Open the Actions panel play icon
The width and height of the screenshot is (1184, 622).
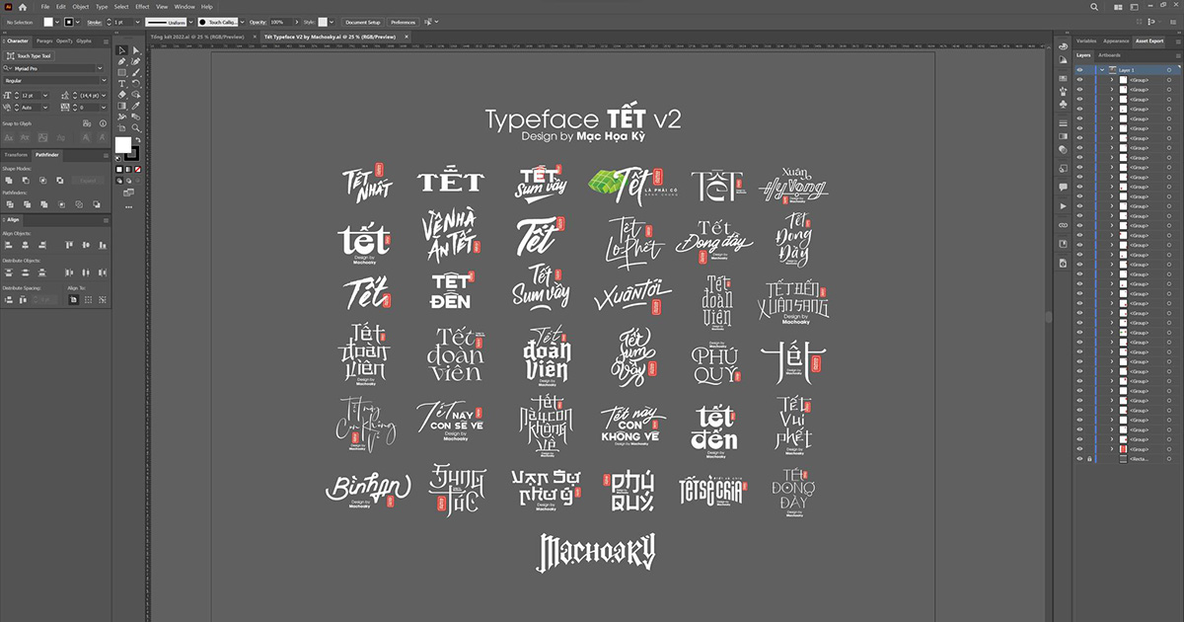coord(1063,206)
